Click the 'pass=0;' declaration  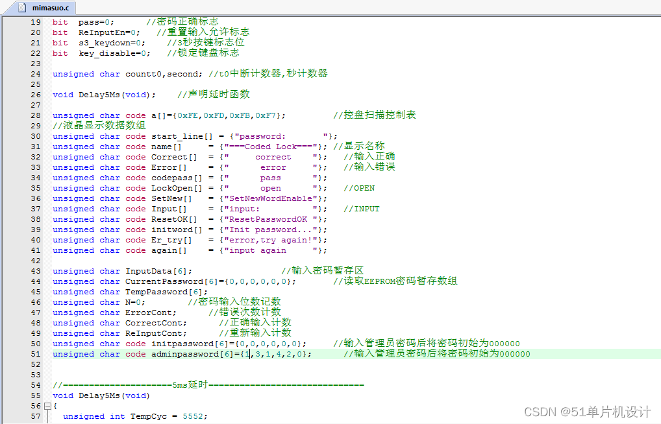coord(96,22)
